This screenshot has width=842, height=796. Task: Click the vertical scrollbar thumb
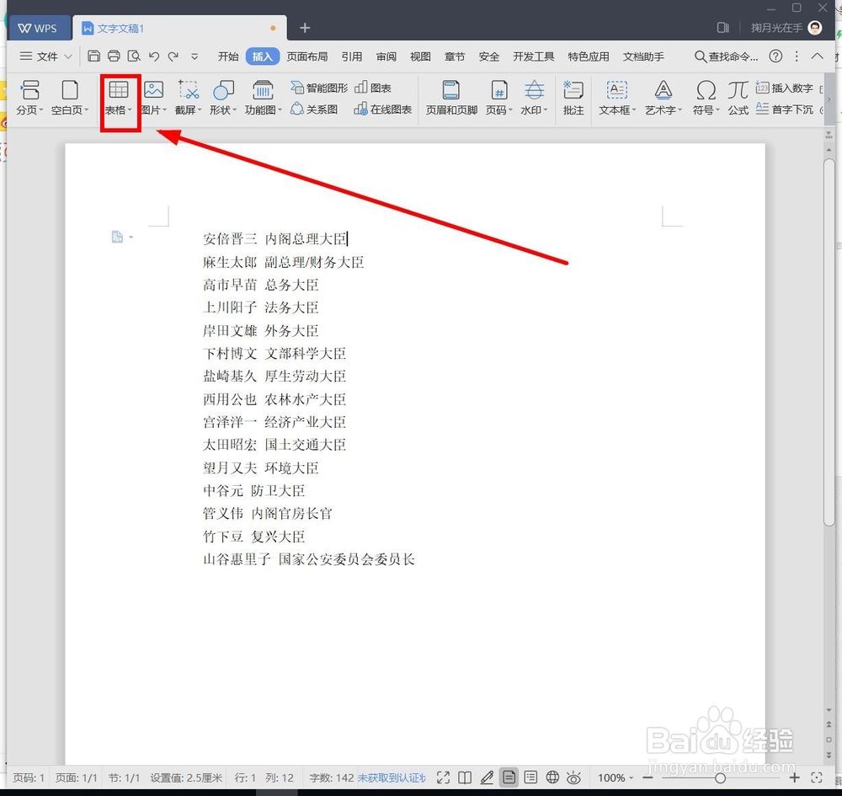click(x=829, y=342)
